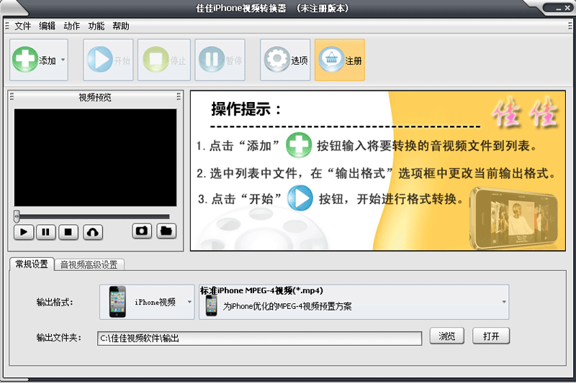Viewport: 576px width, 383px height.
Task: Open the Add button dropdown arrow
Action: (x=63, y=60)
